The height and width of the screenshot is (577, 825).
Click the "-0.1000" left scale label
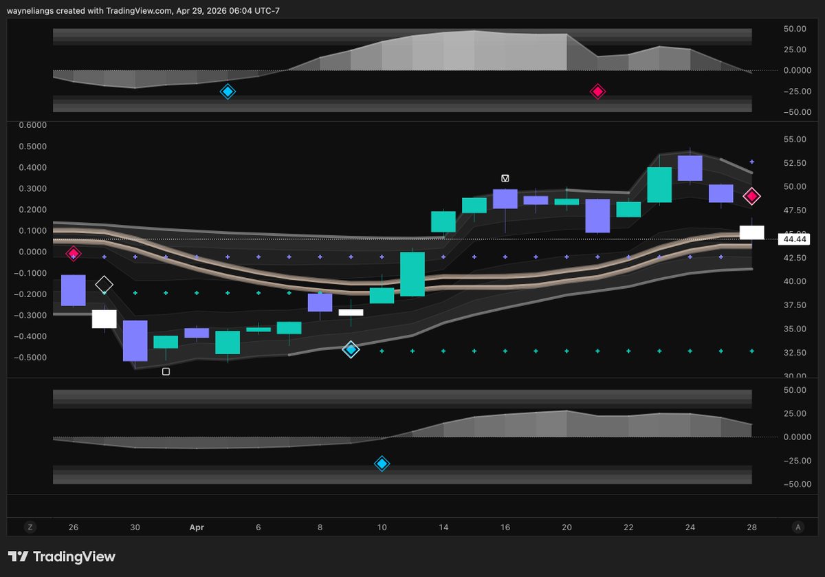point(31,273)
